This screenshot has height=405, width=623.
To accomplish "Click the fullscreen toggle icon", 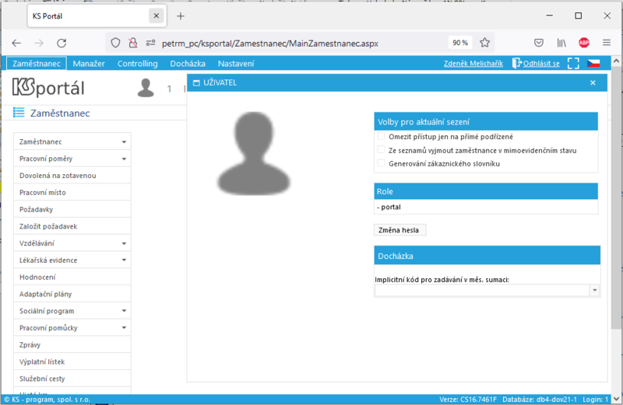I will (x=573, y=64).
